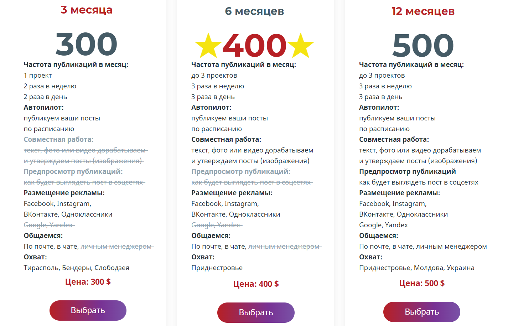The image size is (508, 326).
Task: Select the 6 месяцев plan Выбрать button
Action: pos(256,312)
